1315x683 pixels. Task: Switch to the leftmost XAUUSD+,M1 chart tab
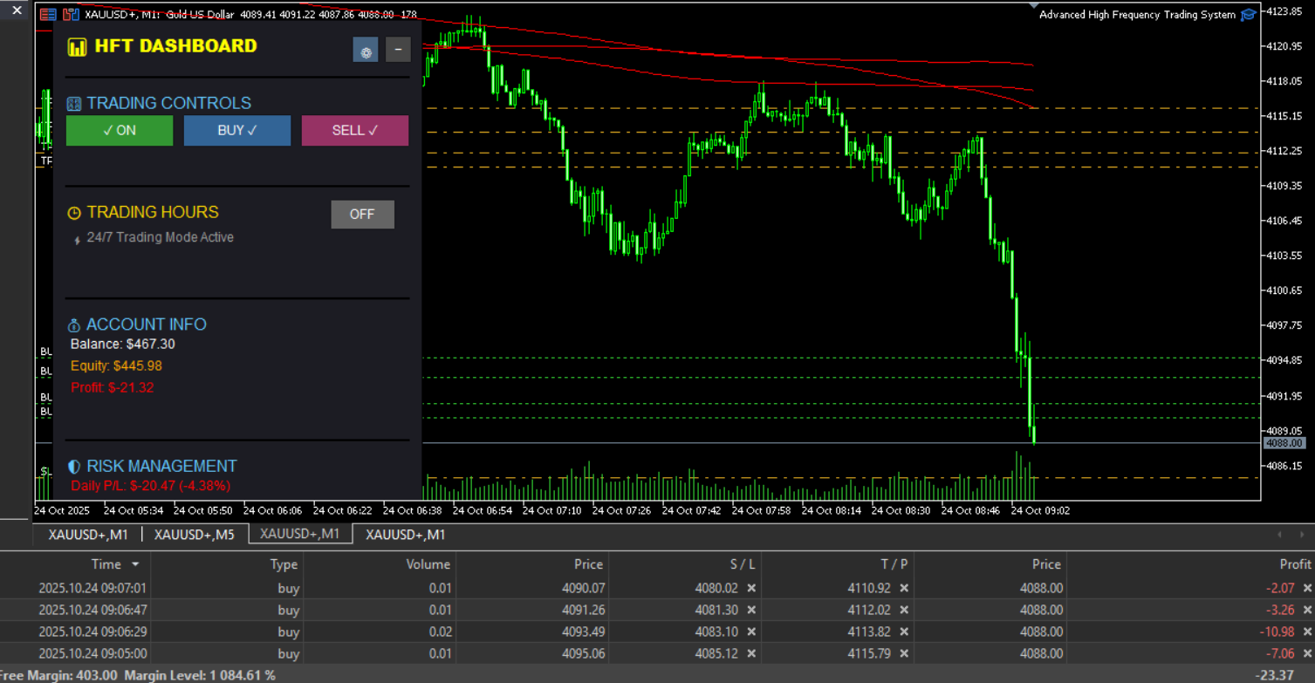88,535
